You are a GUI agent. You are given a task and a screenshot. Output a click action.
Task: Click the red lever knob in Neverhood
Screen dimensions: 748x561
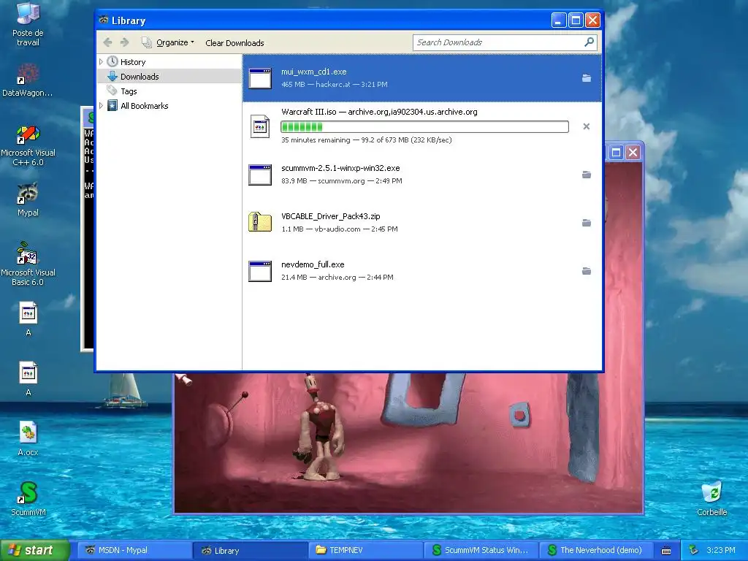(245, 394)
